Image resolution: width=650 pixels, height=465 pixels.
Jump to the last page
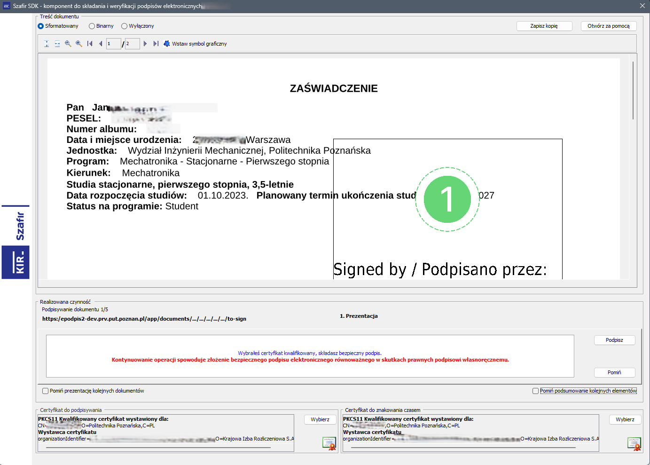[156, 44]
